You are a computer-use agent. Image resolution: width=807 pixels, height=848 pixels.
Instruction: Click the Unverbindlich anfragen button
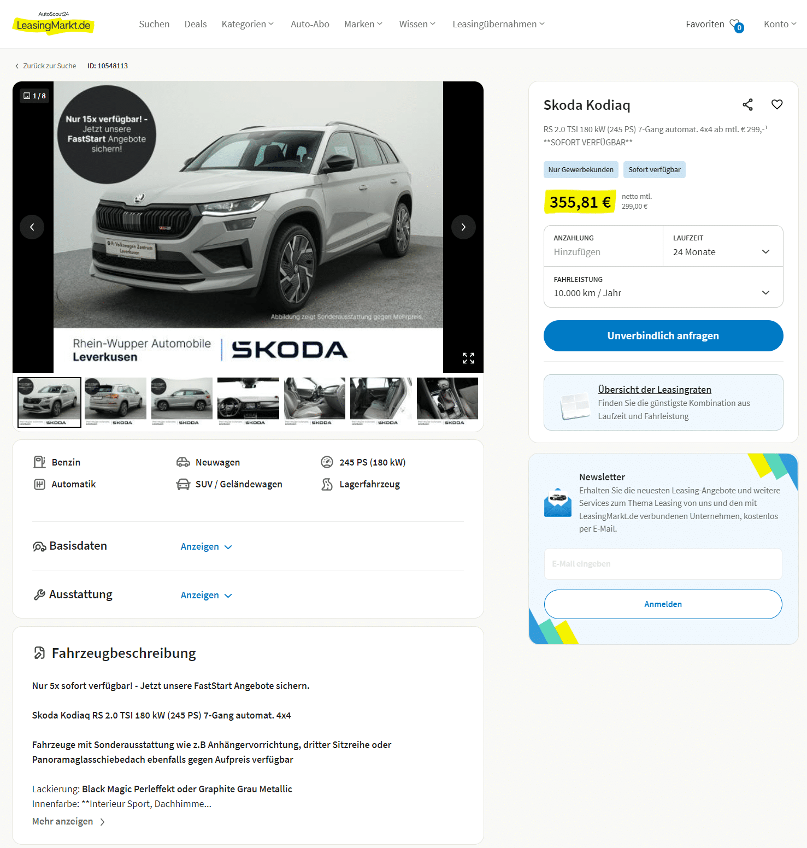(x=663, y=335)
